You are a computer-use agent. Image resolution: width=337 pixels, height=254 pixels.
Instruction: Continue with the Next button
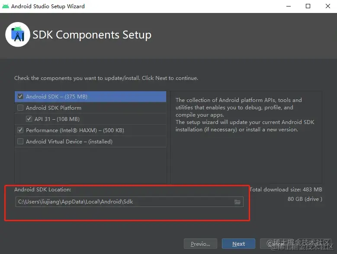point(238,244)
